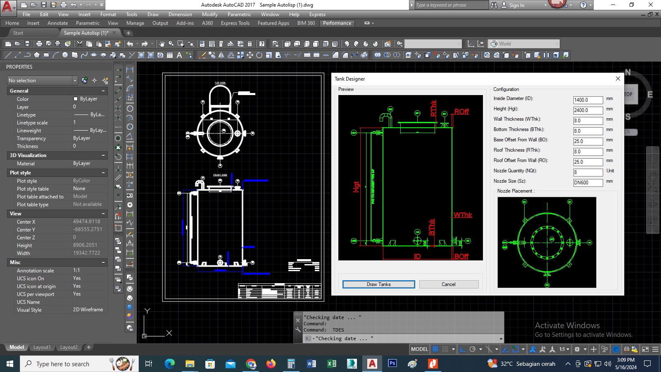Choose the Rotate modify tool

(x=259, y=55)
